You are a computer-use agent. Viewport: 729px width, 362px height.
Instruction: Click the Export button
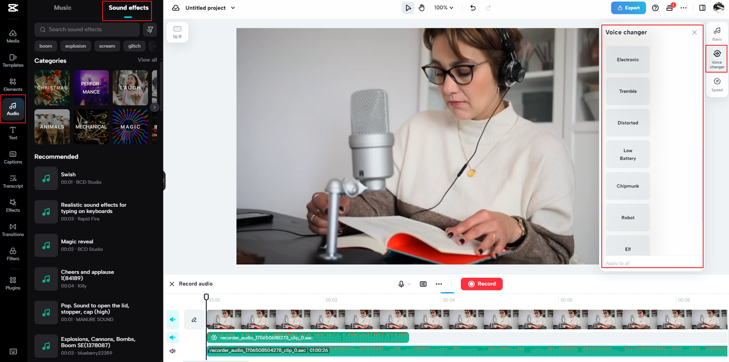(x=629, y=8)
